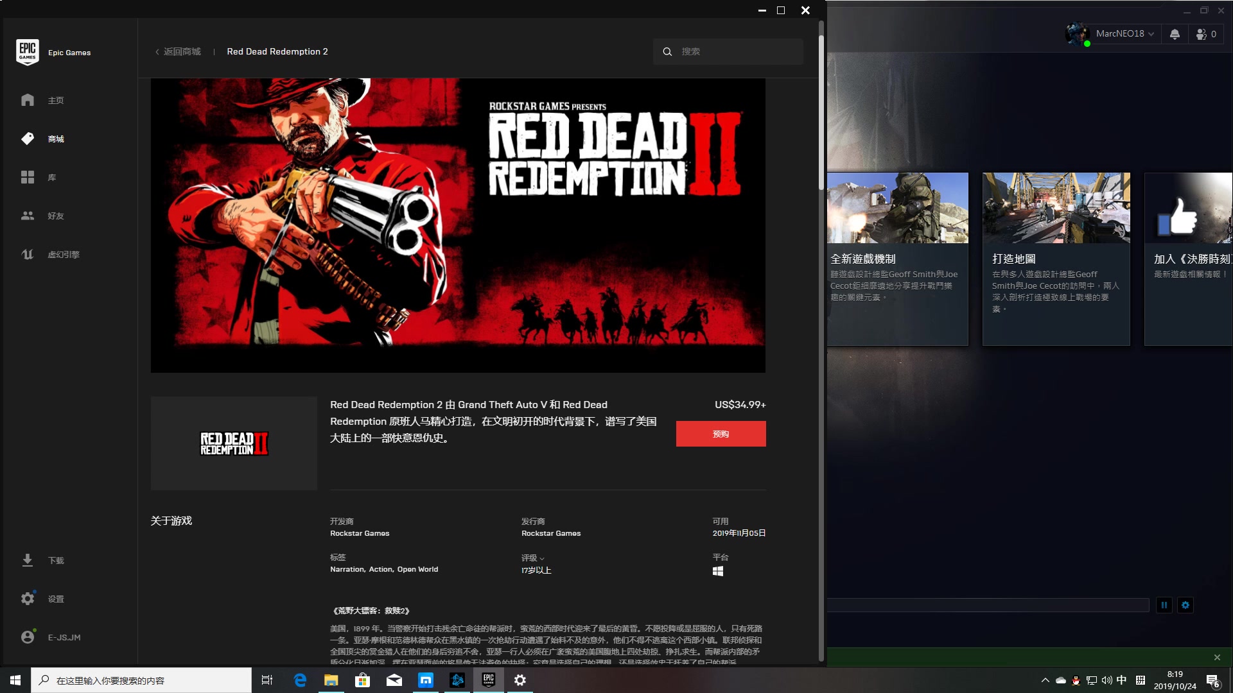This screenshot has height=693, width=1233.
Task: Open the 库 library grid icon
Action: click(28, 177)
